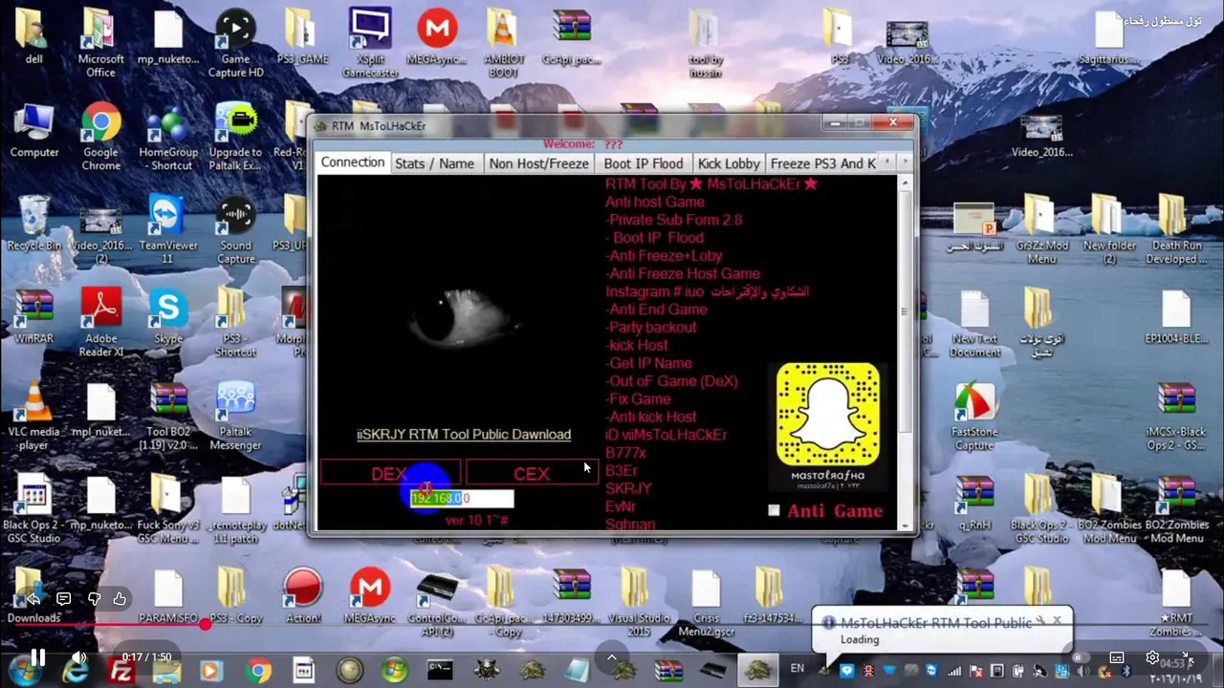Click the CEX connection button
This screenshot has height=688, width=1224.
(531, 473)
